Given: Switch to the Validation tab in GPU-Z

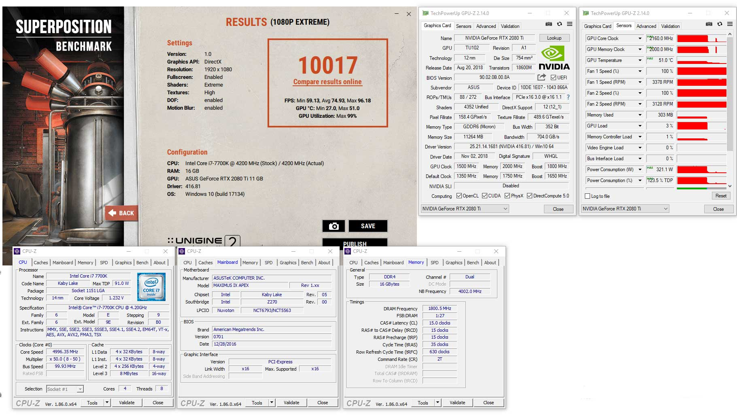Looking at the screenshot, I should (510, 26).
